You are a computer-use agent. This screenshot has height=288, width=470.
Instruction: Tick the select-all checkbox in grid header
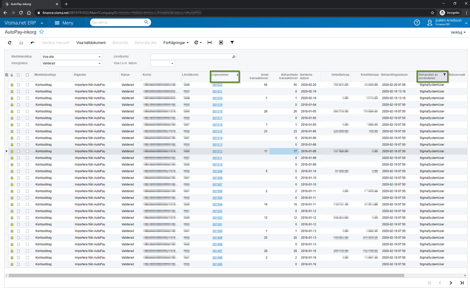27,74
